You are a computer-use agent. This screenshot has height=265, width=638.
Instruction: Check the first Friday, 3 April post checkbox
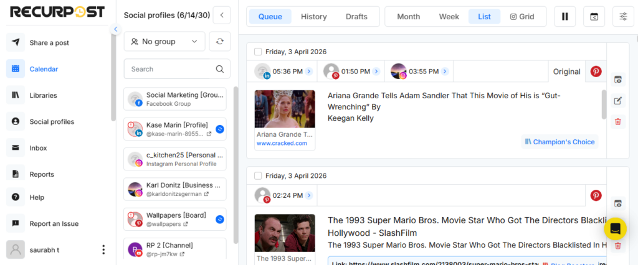pos(258,52)
